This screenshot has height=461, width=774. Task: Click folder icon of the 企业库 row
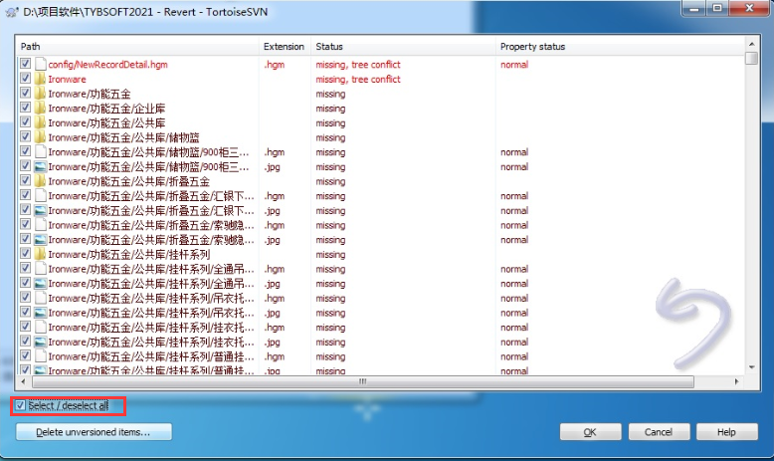(x=40, y=108)
